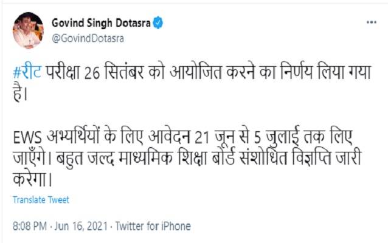Open the tweet's three-dot more options menu

370,21
